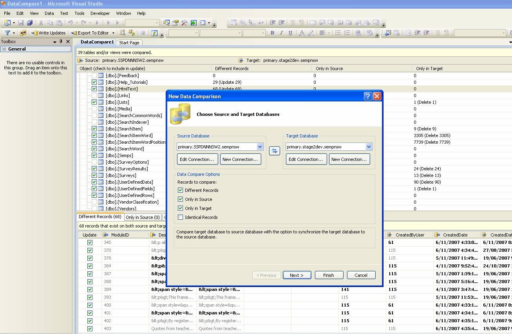Open the Tools menu
512x334 pixels.
click(x=80, y=13)
